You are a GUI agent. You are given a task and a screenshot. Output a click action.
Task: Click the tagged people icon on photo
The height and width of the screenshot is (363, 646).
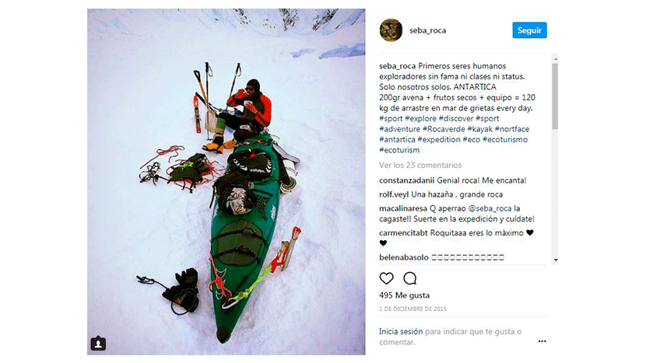[x=98, y=344]
